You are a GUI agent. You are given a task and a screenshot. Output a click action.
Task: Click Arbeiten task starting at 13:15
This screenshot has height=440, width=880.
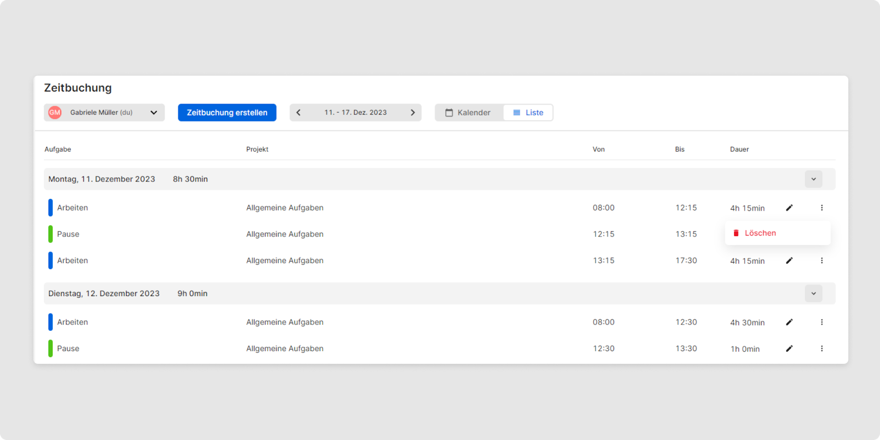click(72, 260)
